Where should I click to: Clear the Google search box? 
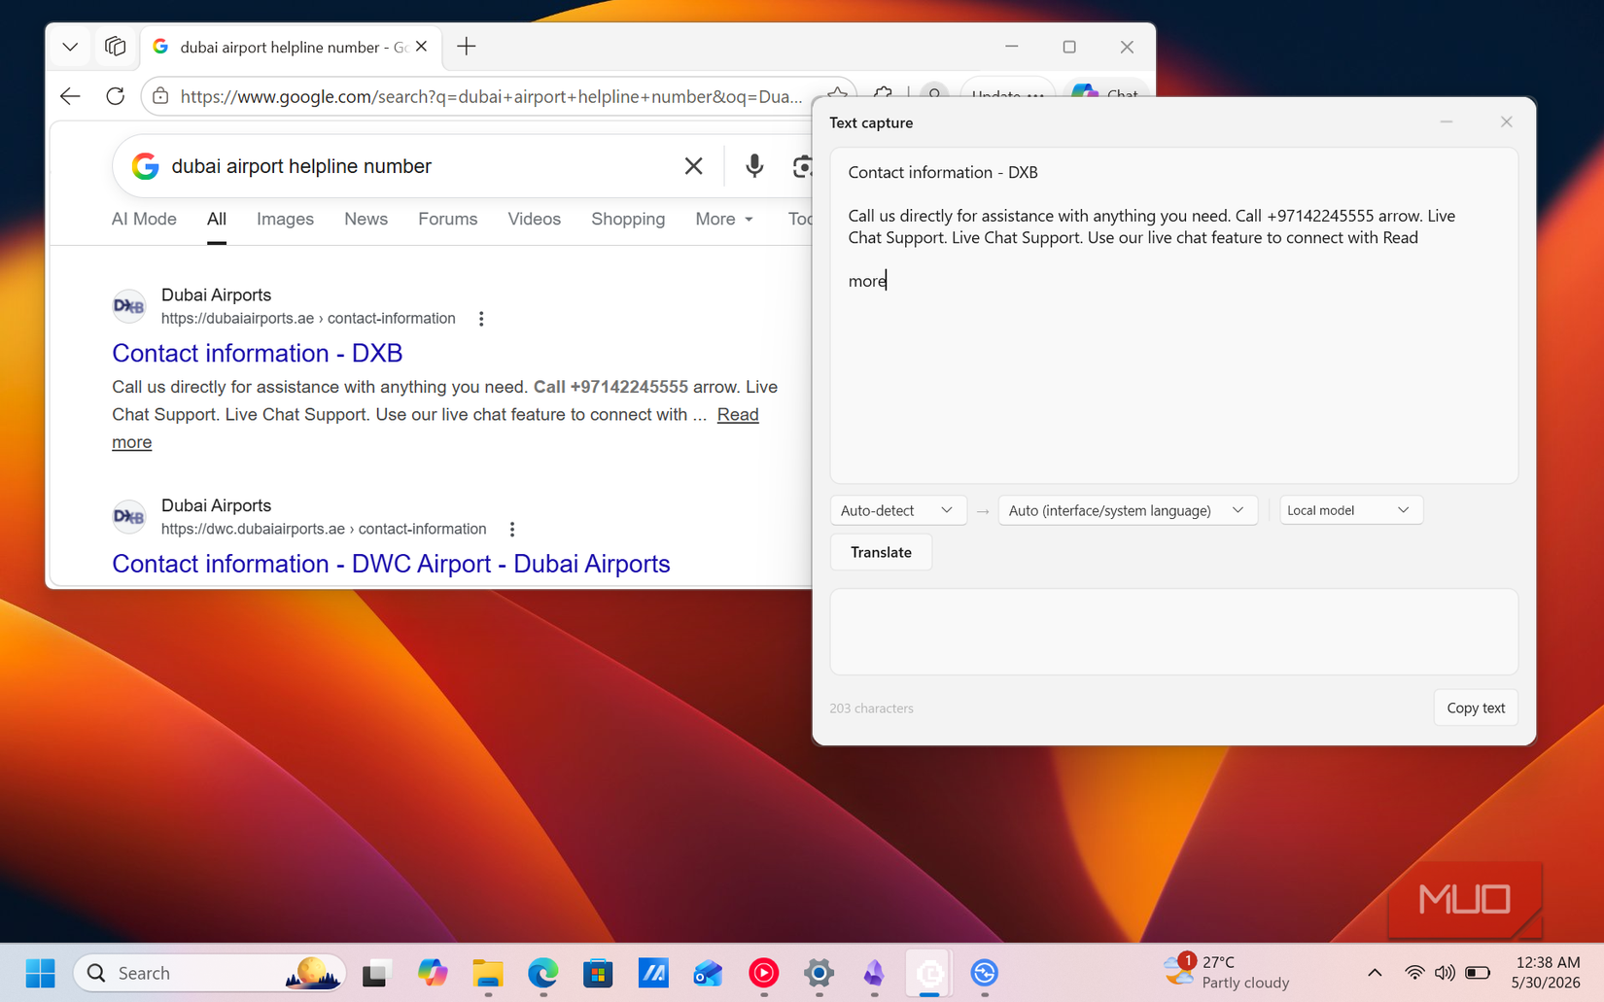tap(693, 166)
